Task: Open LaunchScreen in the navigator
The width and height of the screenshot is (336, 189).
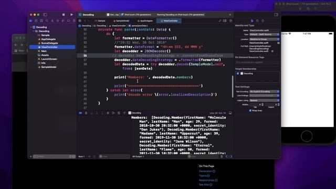Action: point(49,59)
